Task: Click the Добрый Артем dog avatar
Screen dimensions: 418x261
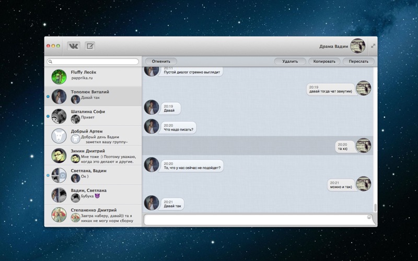Action: (x=59, y=136)
